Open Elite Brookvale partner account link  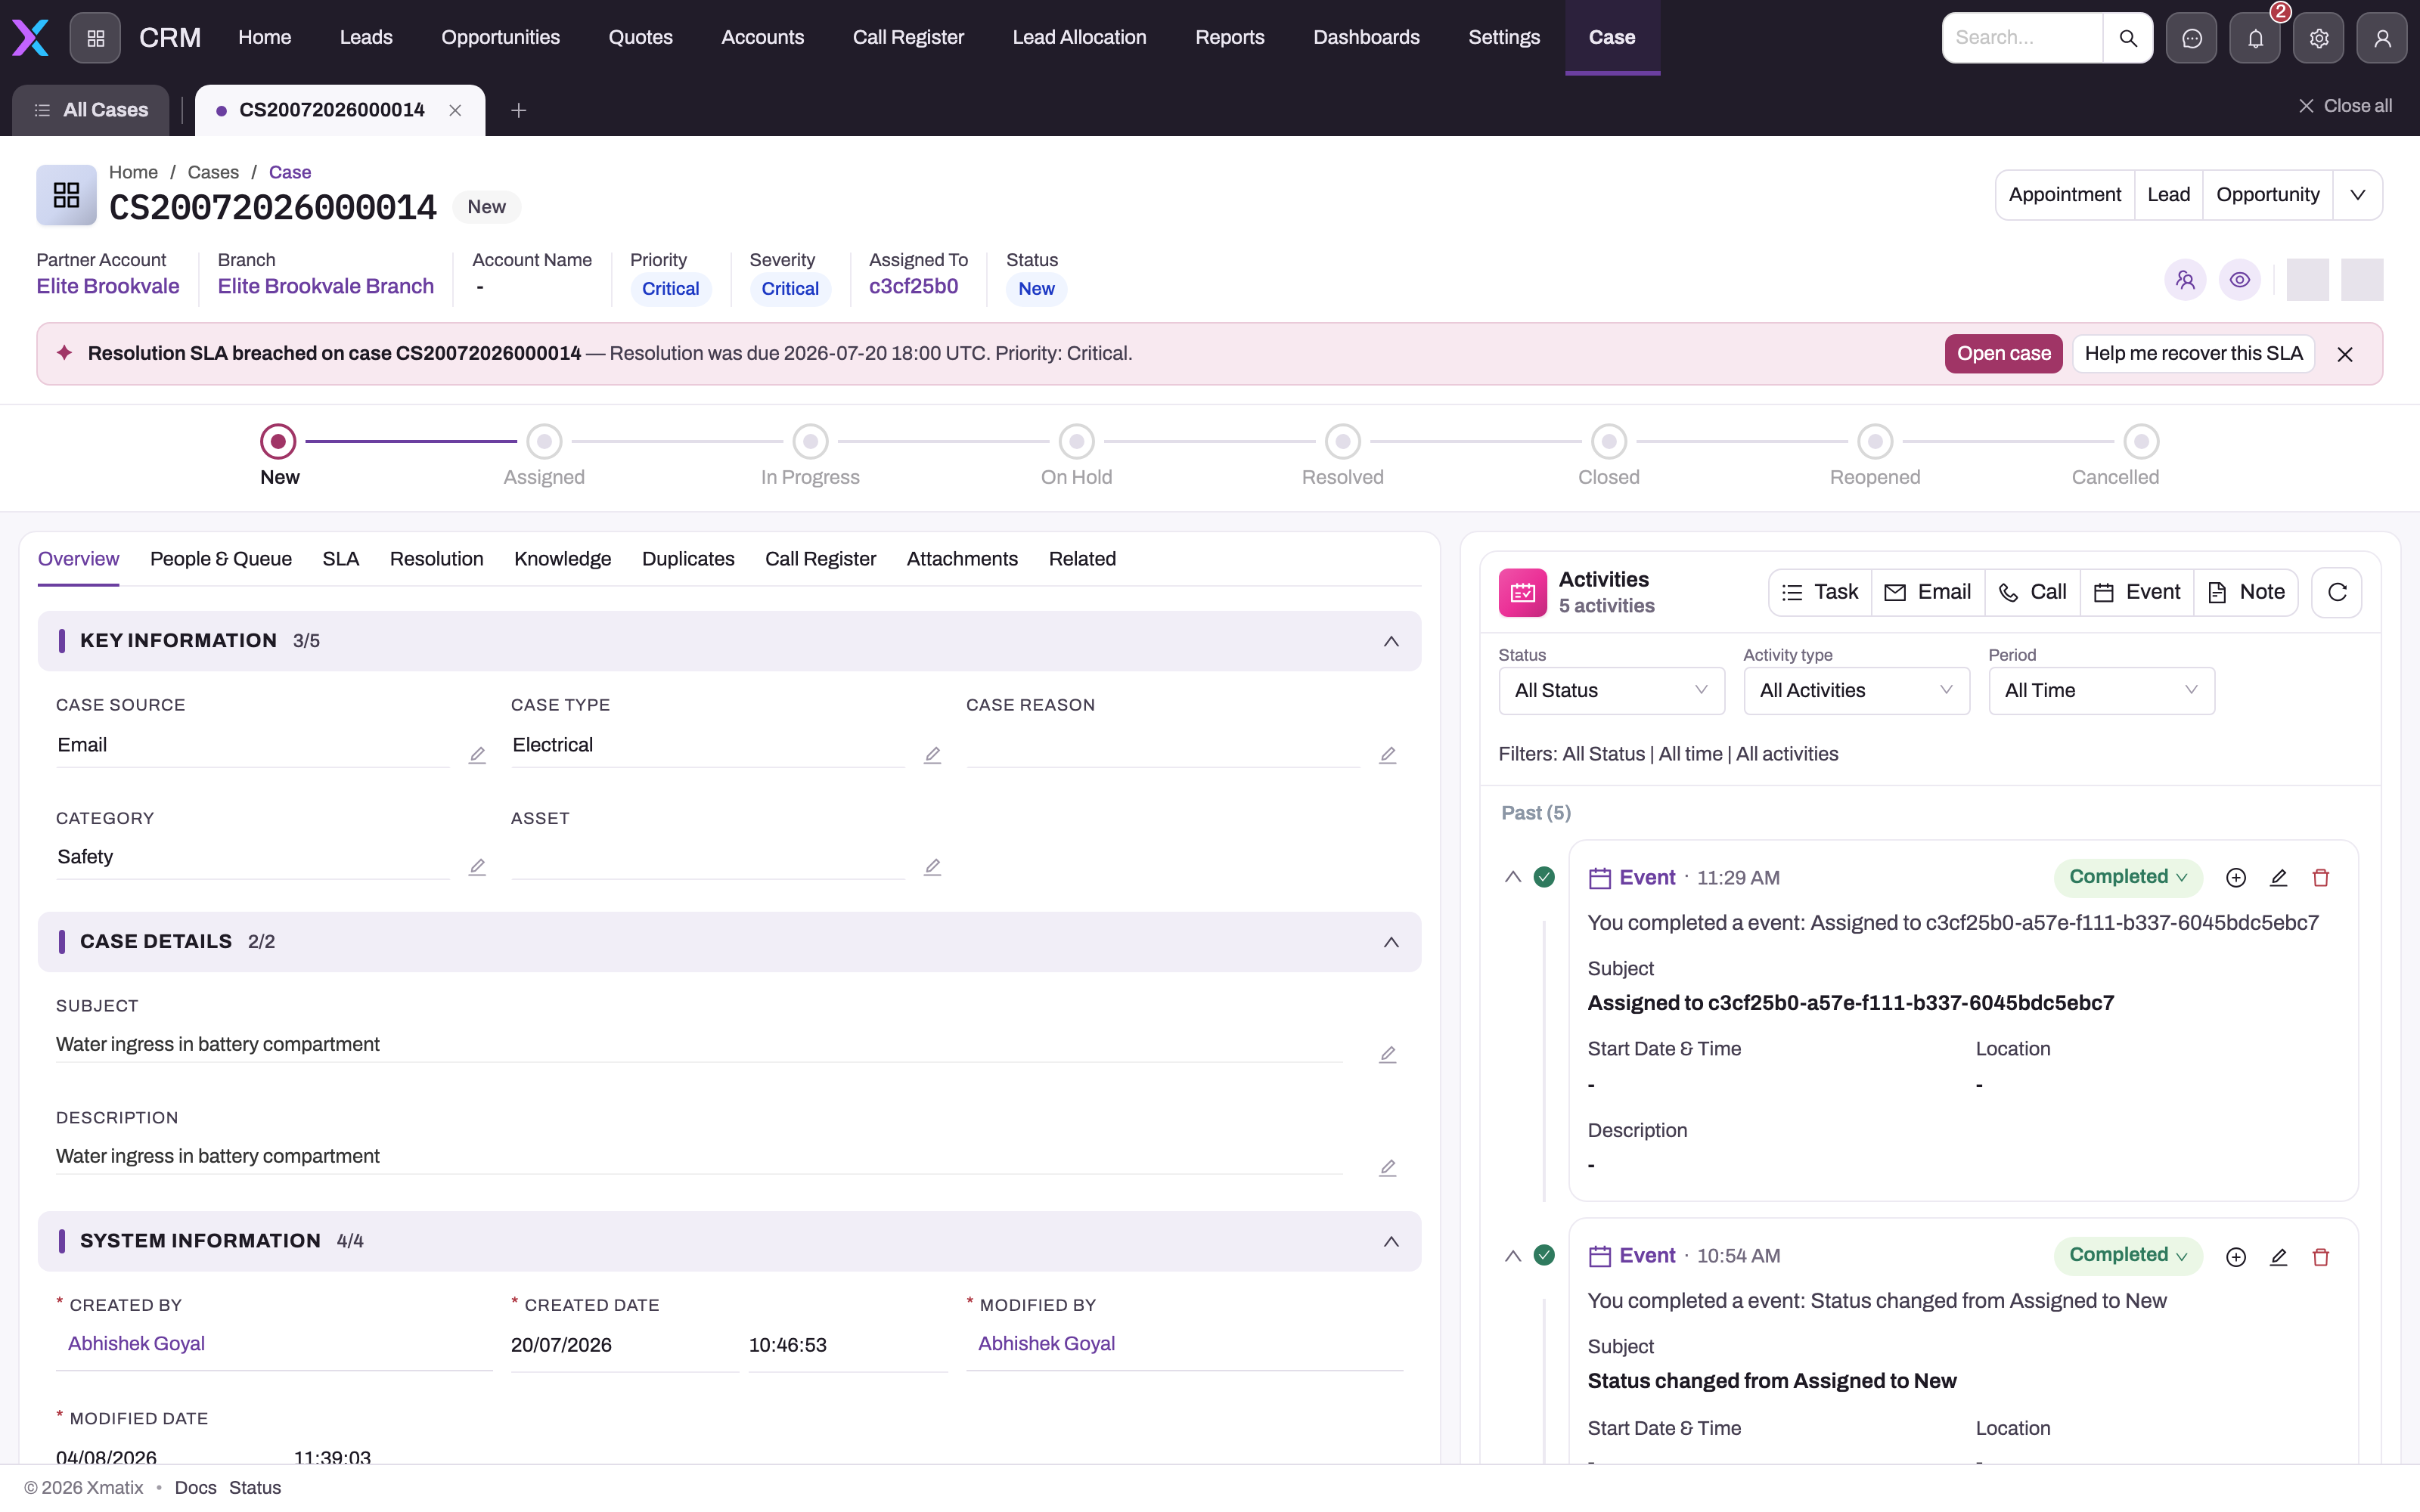(108, 287)
